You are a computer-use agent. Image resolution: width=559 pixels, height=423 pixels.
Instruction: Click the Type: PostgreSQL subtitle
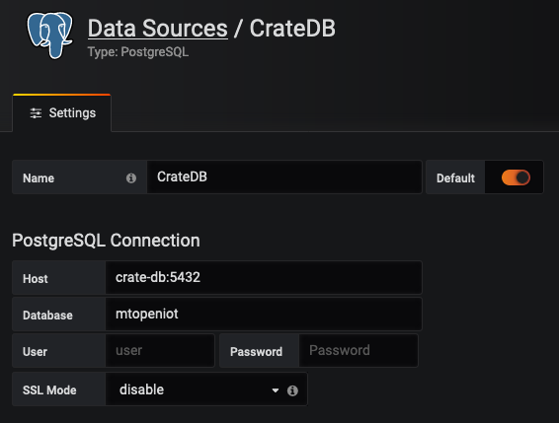138,52
